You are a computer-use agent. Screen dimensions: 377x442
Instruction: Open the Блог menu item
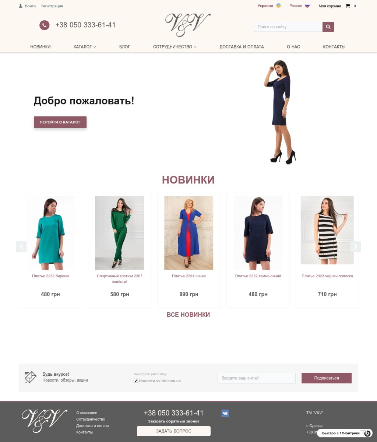125,47
